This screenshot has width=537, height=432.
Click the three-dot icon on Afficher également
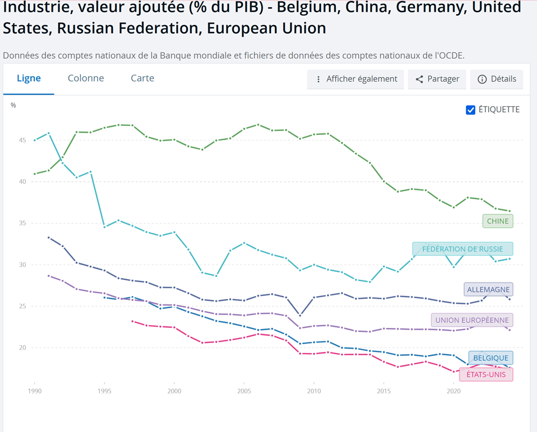pos(318,79)
